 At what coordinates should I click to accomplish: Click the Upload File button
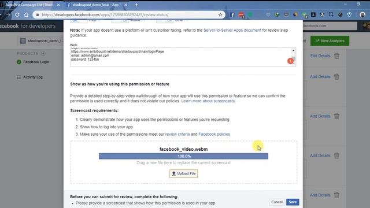pyautogui.click(x=184, y=173)
